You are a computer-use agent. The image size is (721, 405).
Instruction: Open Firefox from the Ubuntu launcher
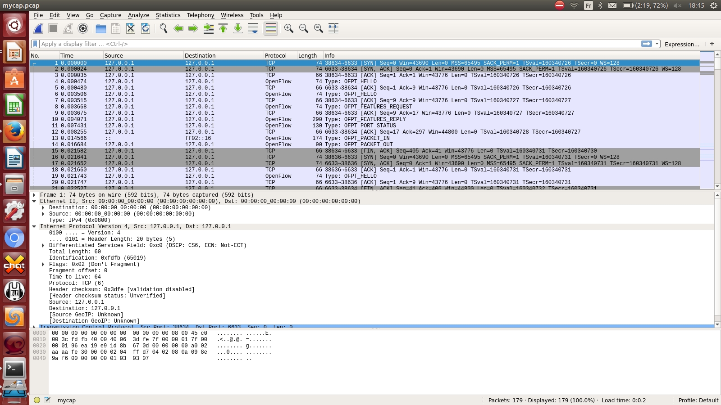pyautogui.click(x=14, y=131)
